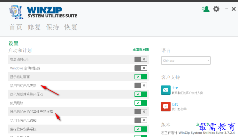Toggle 显示我的电脑的其他产品推荐 switch
238x137 pixels.
point(141,112)
